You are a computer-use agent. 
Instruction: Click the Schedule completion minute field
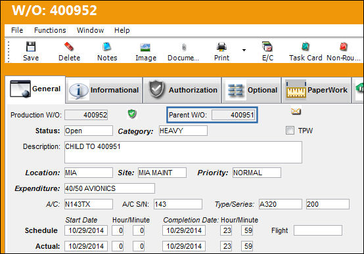pyautogui.click(x=247, y=230)
